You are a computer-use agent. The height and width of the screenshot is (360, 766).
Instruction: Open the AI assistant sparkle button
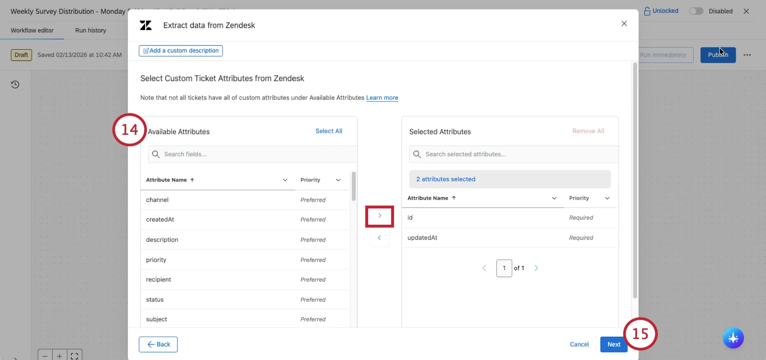[733, 338]
